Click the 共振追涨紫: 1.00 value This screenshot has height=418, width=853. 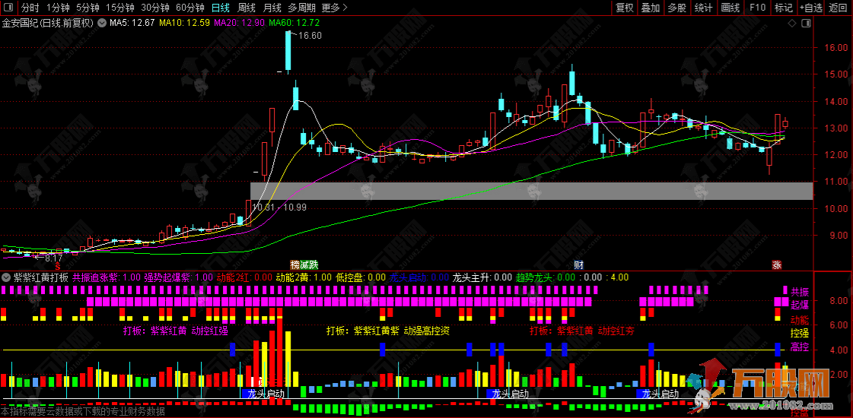pos(106,277)
